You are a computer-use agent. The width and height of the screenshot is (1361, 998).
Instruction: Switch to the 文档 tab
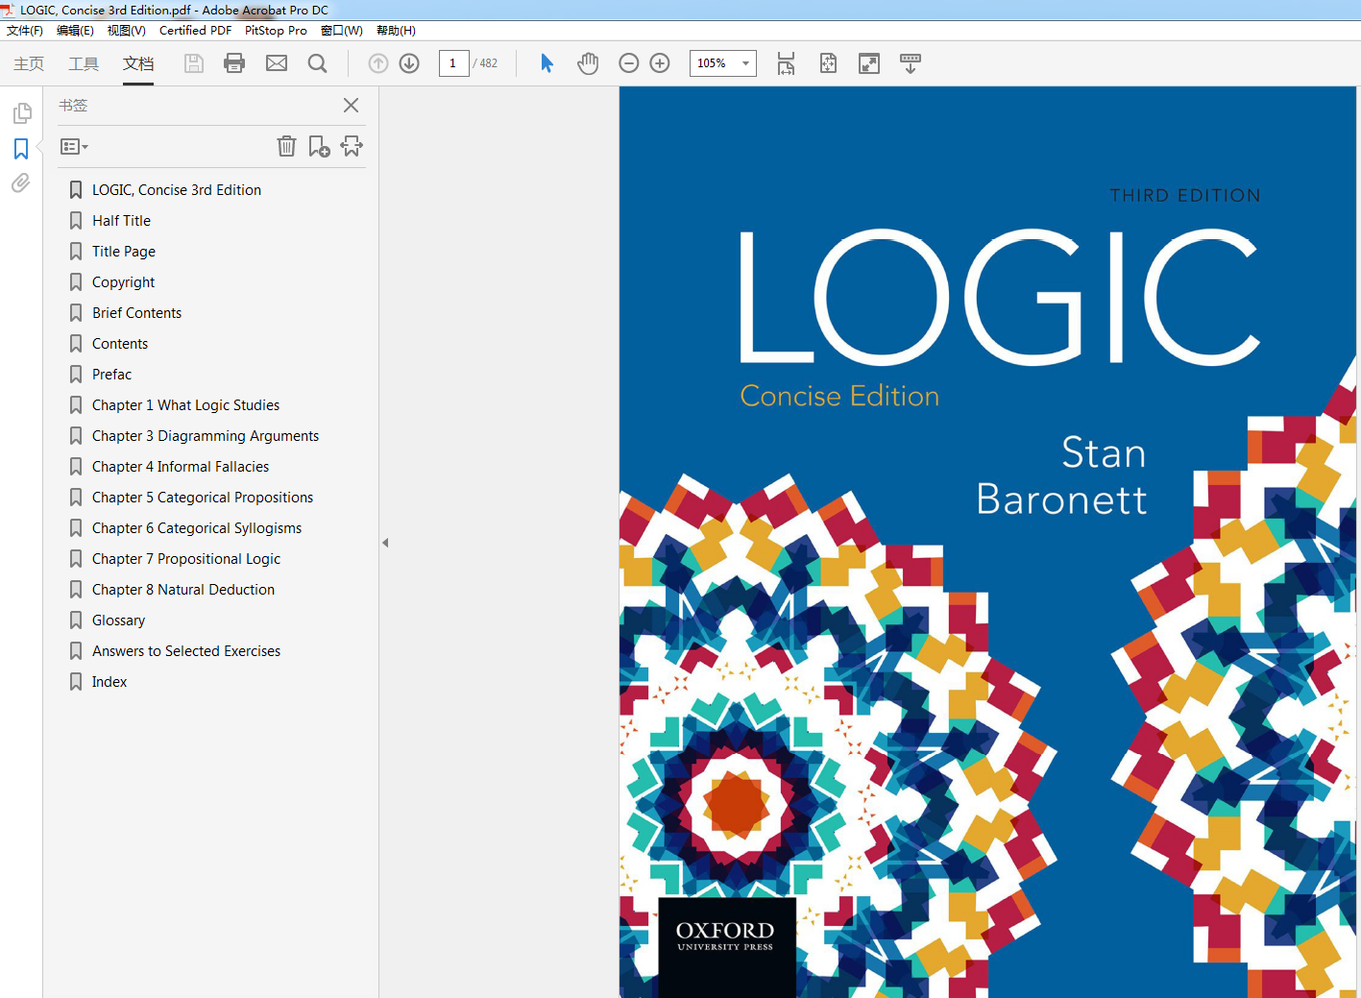[138, 63]
